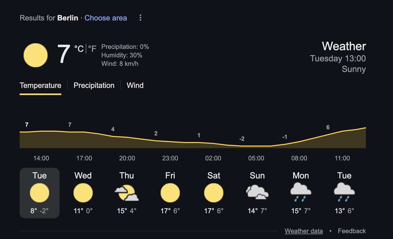Click the 05:00 point on temperature graph
The width and height of the screenshot is (393, 239).
[256, 146]
